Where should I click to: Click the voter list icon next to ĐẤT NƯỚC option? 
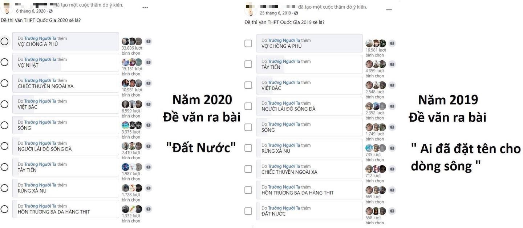click(x=392, y=211)
